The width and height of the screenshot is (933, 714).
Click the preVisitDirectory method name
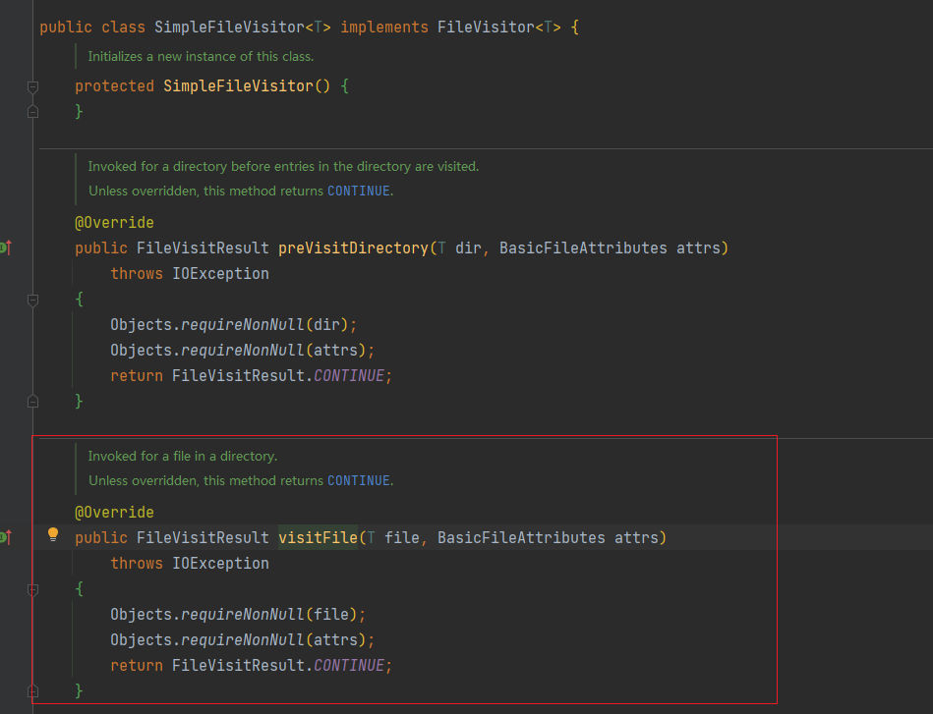354,247
